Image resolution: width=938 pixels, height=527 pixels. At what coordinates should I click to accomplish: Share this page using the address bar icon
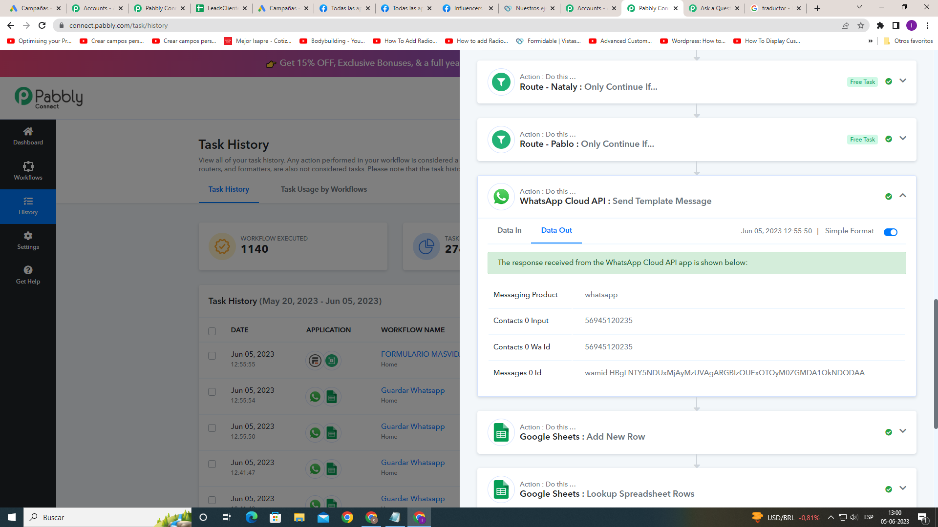click(x=845, y=25)
